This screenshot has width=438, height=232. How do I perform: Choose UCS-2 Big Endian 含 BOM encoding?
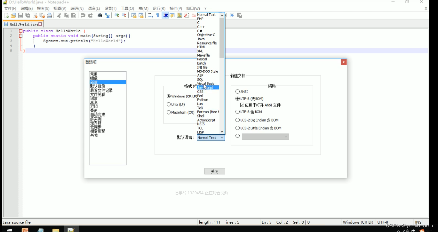click(x=237, y=120)
